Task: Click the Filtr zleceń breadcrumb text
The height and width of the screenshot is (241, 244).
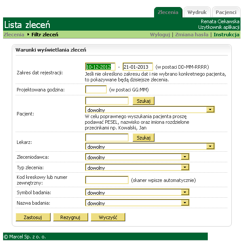Action: [45, 35]
